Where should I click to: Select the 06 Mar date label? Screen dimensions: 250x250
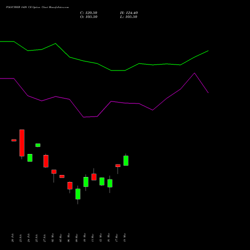(69, 238)
